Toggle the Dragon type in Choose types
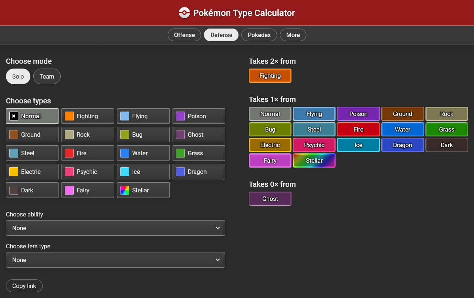This screenshot has height=298, width=474. click(199, 172)
